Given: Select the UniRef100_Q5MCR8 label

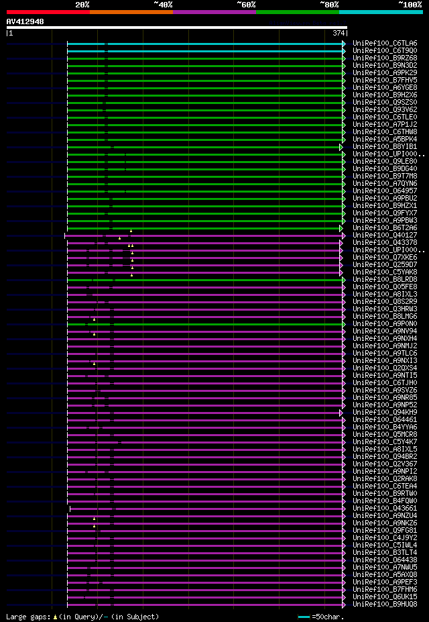Looking at the screenshot, I should coord(385,434).
